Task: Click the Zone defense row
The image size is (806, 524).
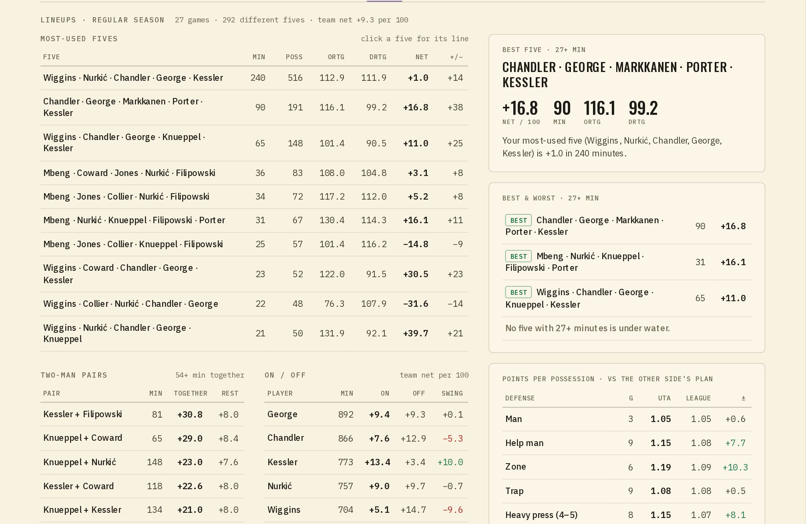Action: click(x=627, y=467)
